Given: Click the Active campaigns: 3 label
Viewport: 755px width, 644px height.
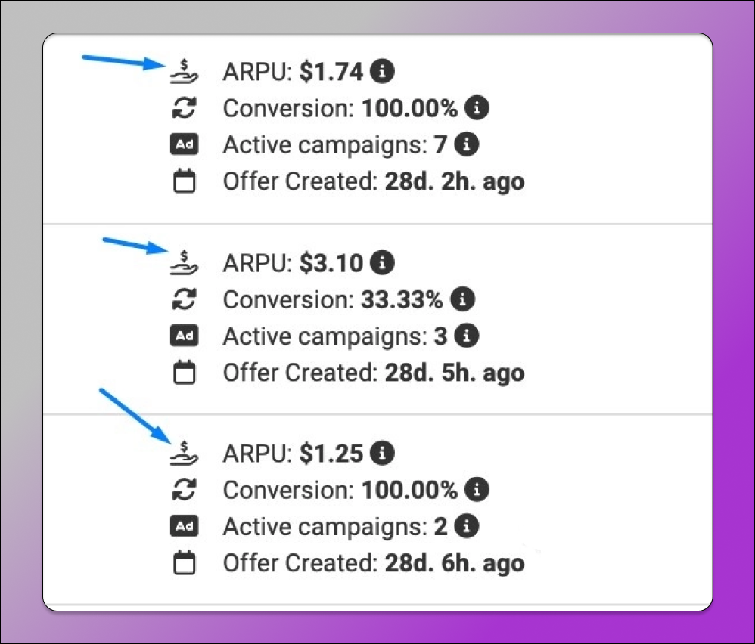Looking at the screenshot, I should (x=335, y=336).
